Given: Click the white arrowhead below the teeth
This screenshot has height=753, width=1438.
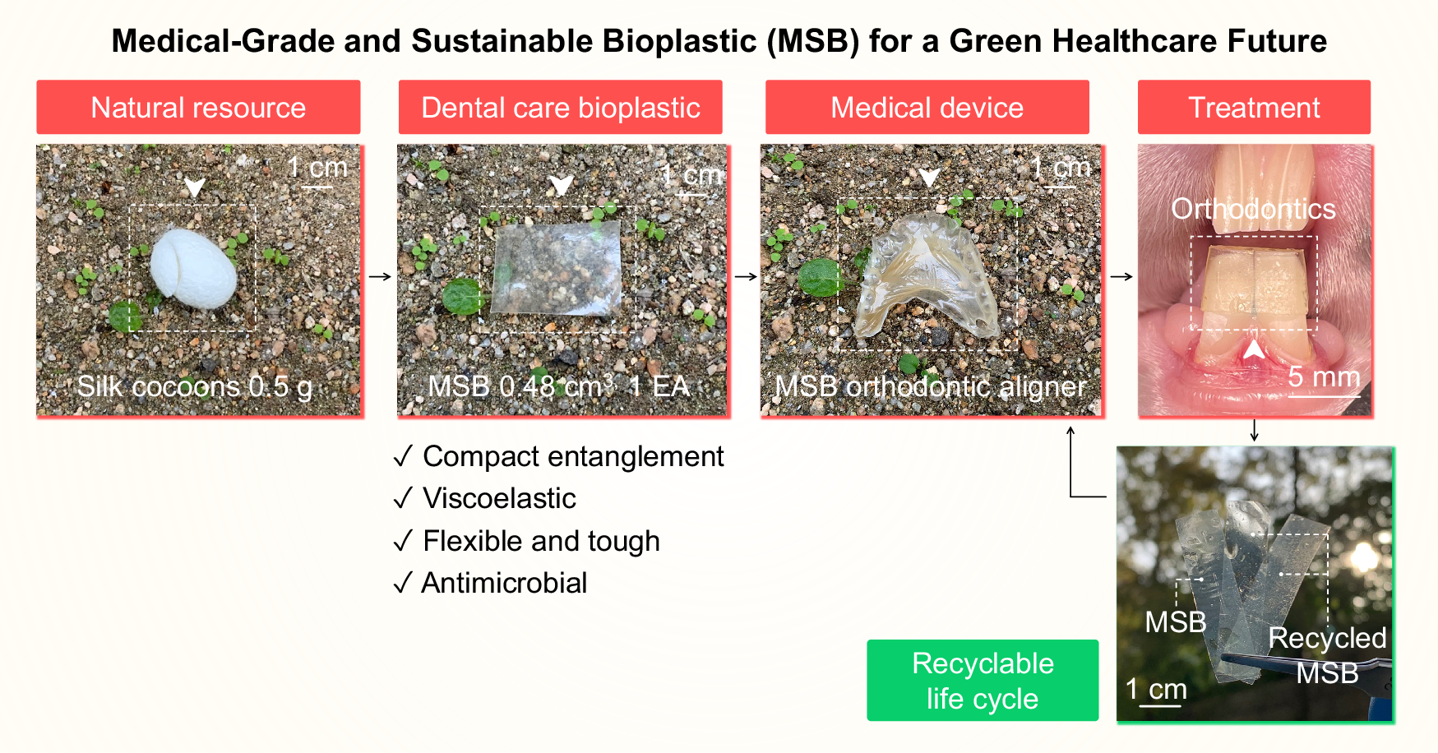Looking at the screenshot, I should 1253,349.
